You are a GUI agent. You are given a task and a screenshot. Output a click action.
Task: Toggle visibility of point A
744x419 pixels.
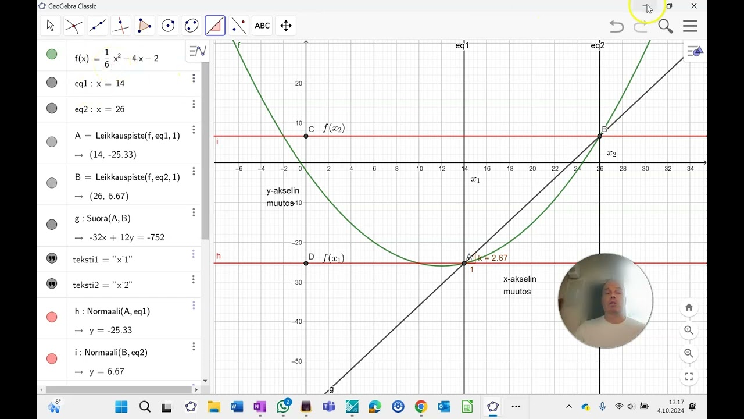point(52,141)
